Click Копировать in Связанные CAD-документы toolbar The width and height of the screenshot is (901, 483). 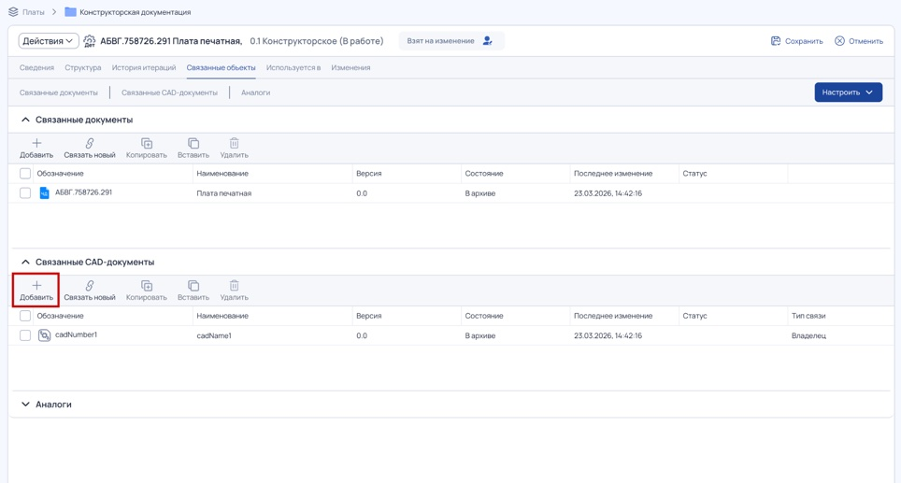147,291
